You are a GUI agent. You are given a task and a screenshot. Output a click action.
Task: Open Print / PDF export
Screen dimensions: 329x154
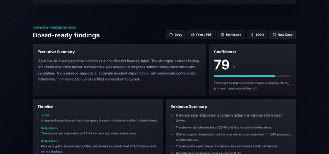(201, 35)
